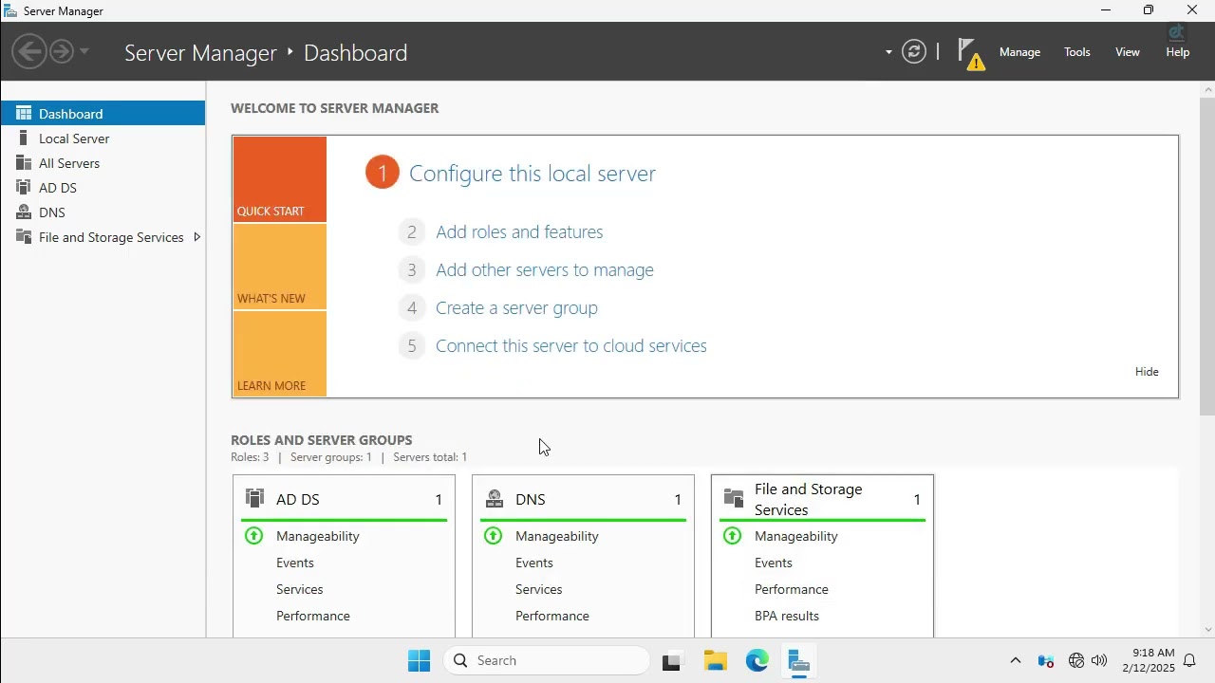
Task: Open Performance in File and Storage tile
Action: [792, 589]
